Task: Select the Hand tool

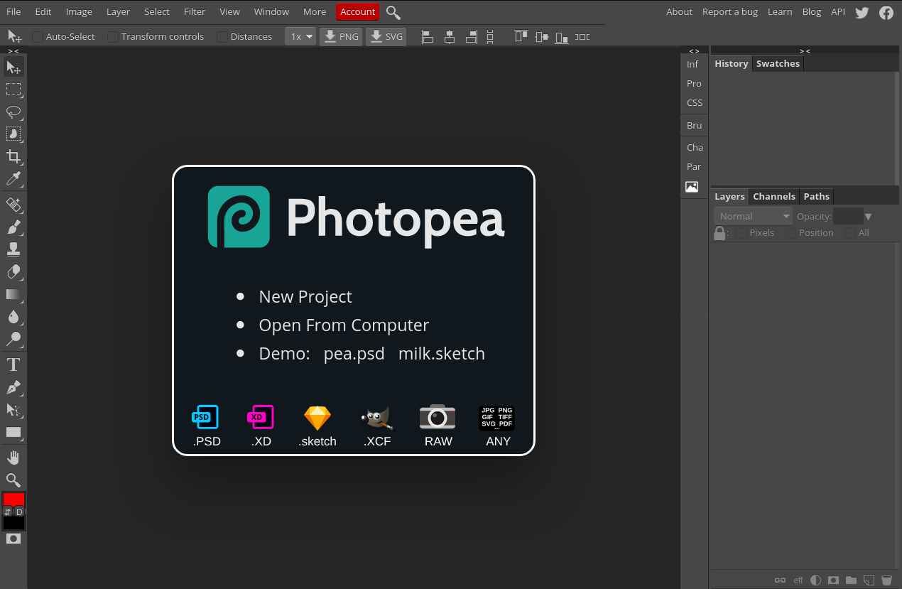Action: [13, 458]
